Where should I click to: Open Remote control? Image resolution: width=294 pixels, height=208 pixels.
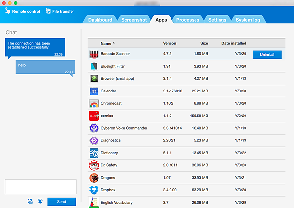click(23, 11)
